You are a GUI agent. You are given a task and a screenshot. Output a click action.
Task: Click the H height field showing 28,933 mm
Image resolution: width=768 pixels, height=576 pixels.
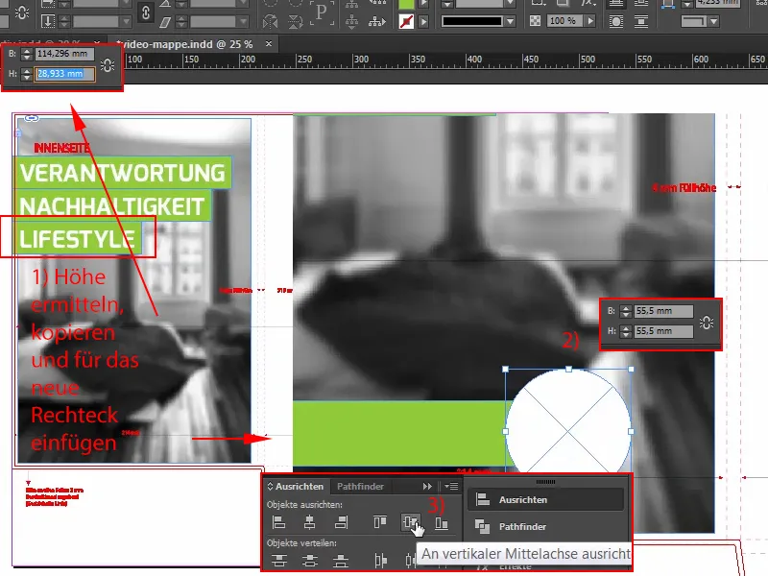pos(64,74)
